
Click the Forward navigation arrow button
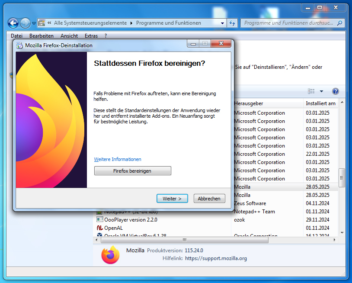click(x=25, y=23)
